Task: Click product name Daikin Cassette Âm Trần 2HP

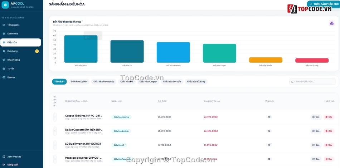Action: [84, 130]
